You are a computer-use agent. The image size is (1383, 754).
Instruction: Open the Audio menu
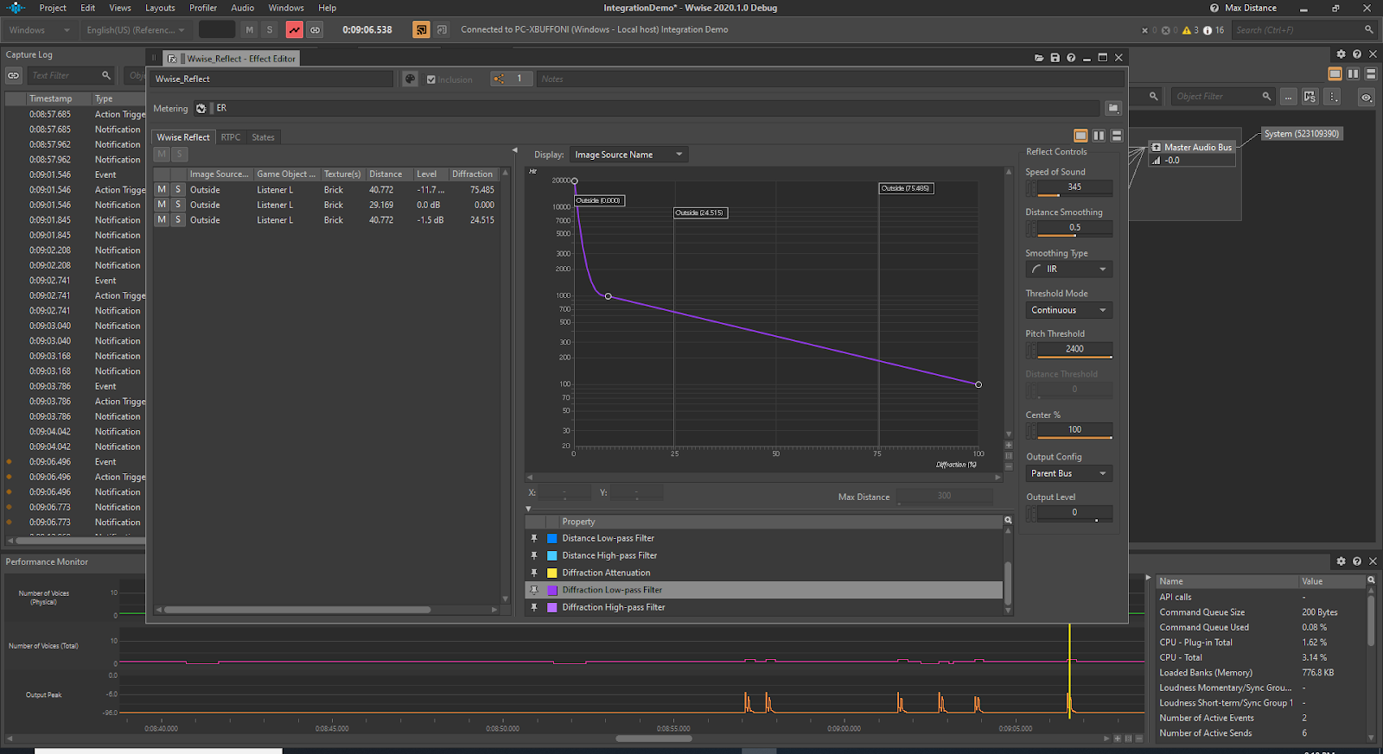(x=243, y=8)
